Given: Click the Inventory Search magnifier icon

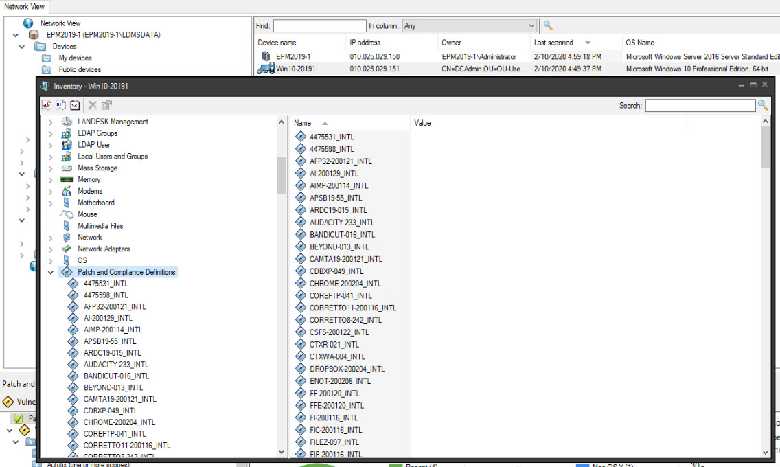Looking at the screenshot, I should [x=762, y=105].
